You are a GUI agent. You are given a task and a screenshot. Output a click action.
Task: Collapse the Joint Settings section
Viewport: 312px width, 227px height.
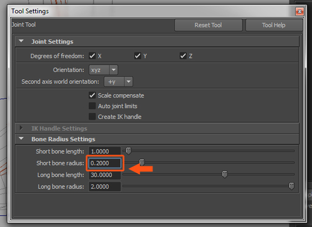pos(21,41)
